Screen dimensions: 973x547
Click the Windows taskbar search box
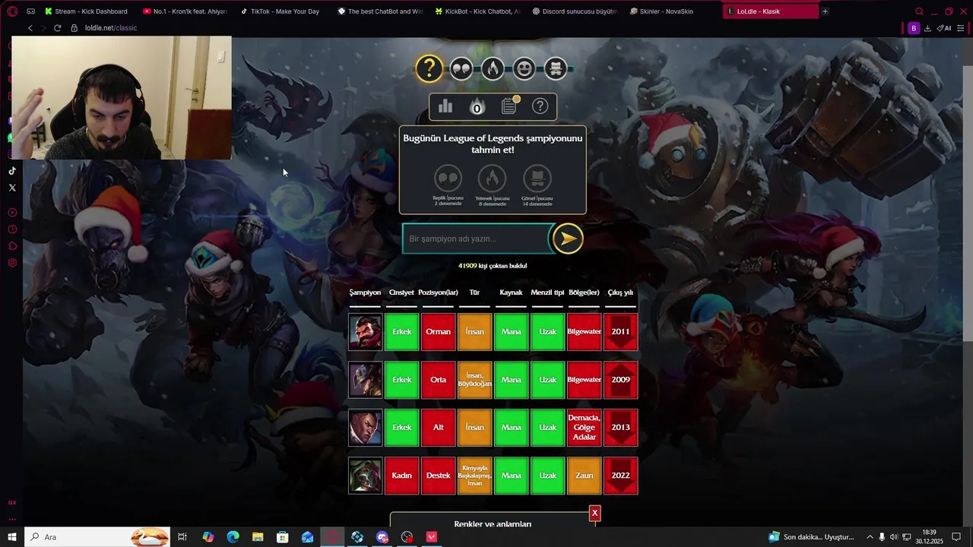[97, 537]
